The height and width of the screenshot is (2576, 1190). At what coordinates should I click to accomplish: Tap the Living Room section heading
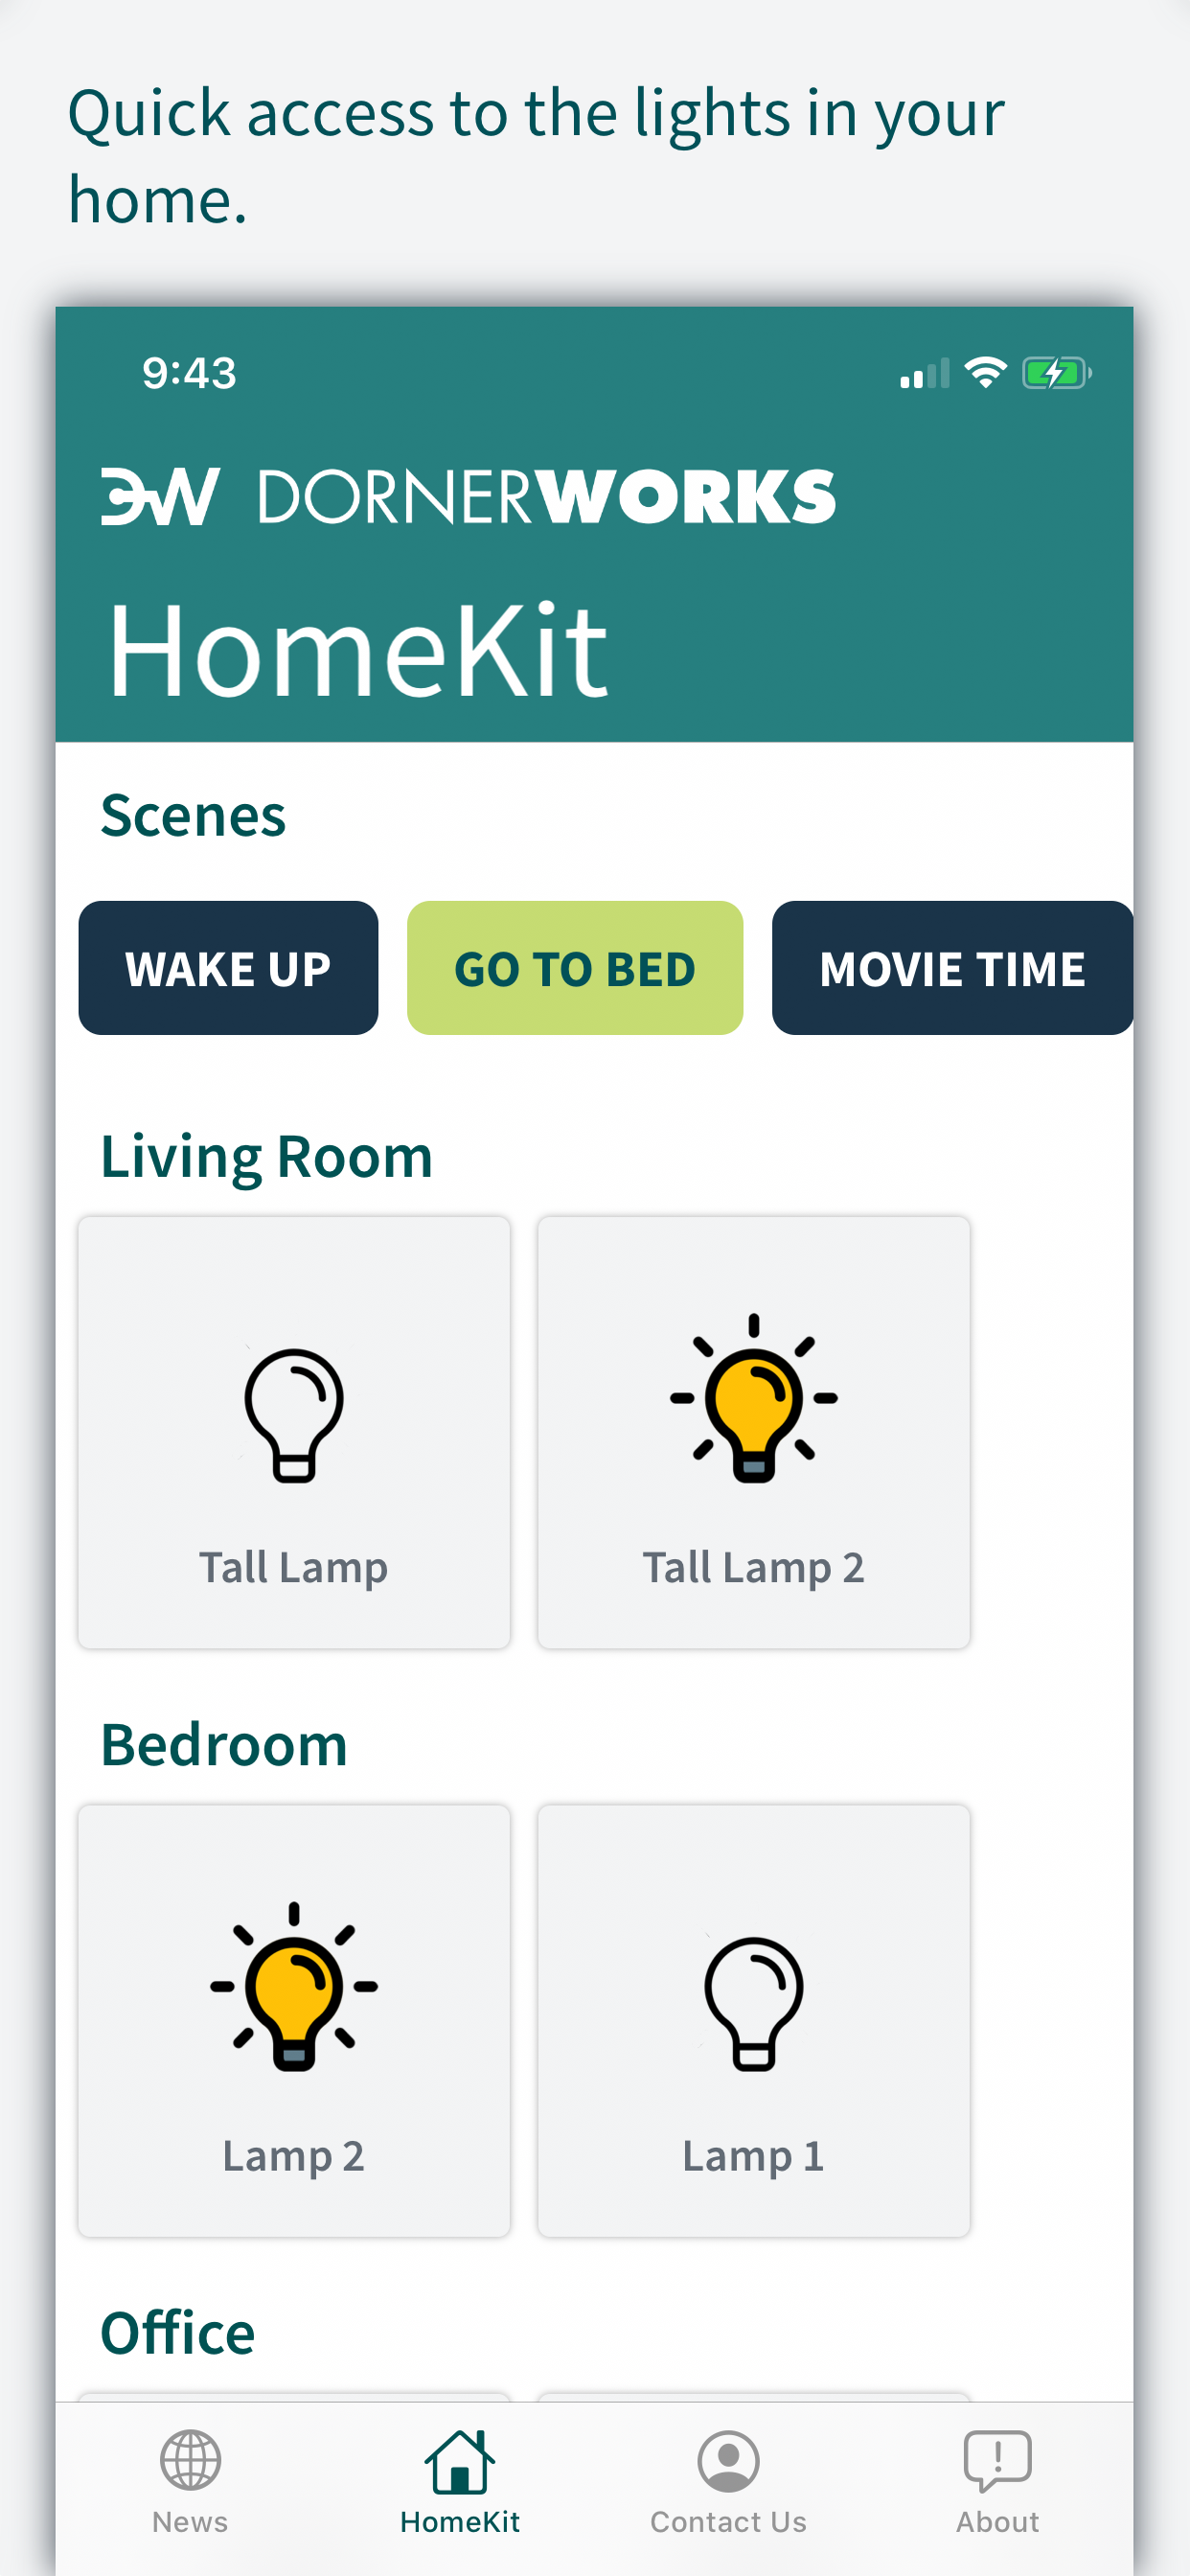pyautogui.click(x=266, y=1158)
